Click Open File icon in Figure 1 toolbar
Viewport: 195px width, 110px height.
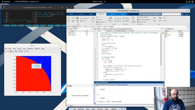tap(8, 51)
